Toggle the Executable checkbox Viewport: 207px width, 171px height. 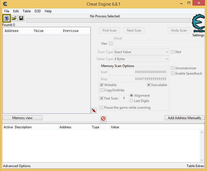coord(149,85)
